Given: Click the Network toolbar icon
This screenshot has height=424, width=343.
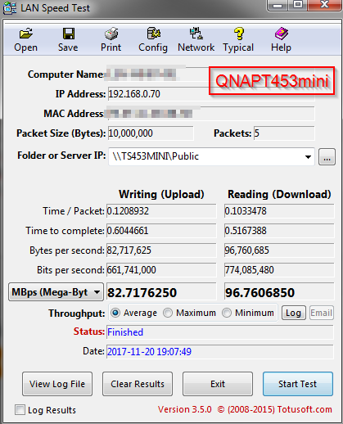Looking at the screenshot, I should click(x=196, y=34).
